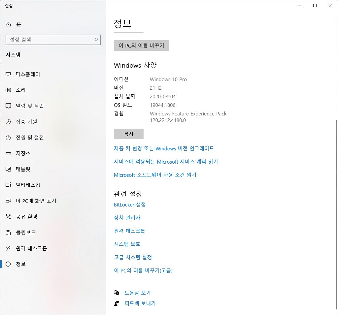This screenshot has height=315, width=338.
Task: Click the Home (홈) house icon
Action: [x=8, y=24]
